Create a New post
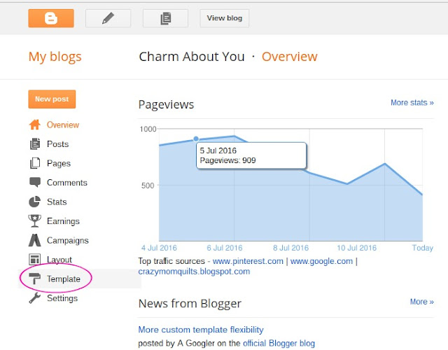The height and width of the screenshot is (350, 448). pyautogui.click(x=52, y=99)
